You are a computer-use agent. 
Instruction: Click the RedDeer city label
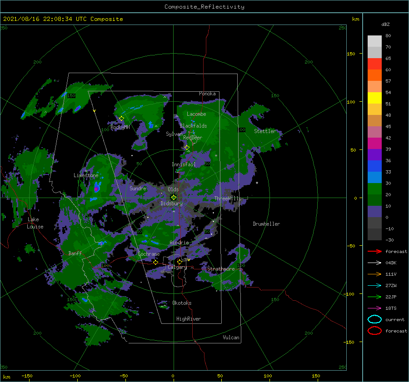point(193,138)
